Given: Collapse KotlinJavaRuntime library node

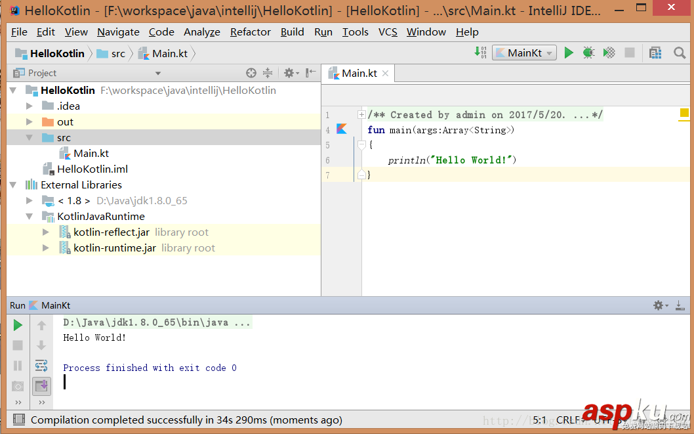Looking at the screenshot, I should (30, 217).
